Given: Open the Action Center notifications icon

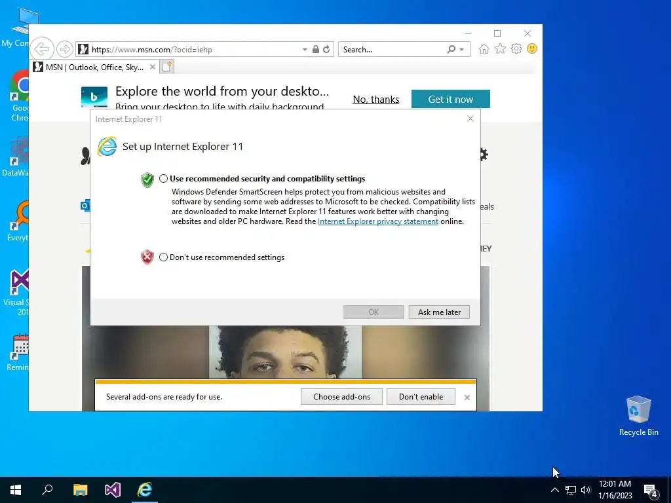Looking at the screenshot, I should (x=651, y=491).
